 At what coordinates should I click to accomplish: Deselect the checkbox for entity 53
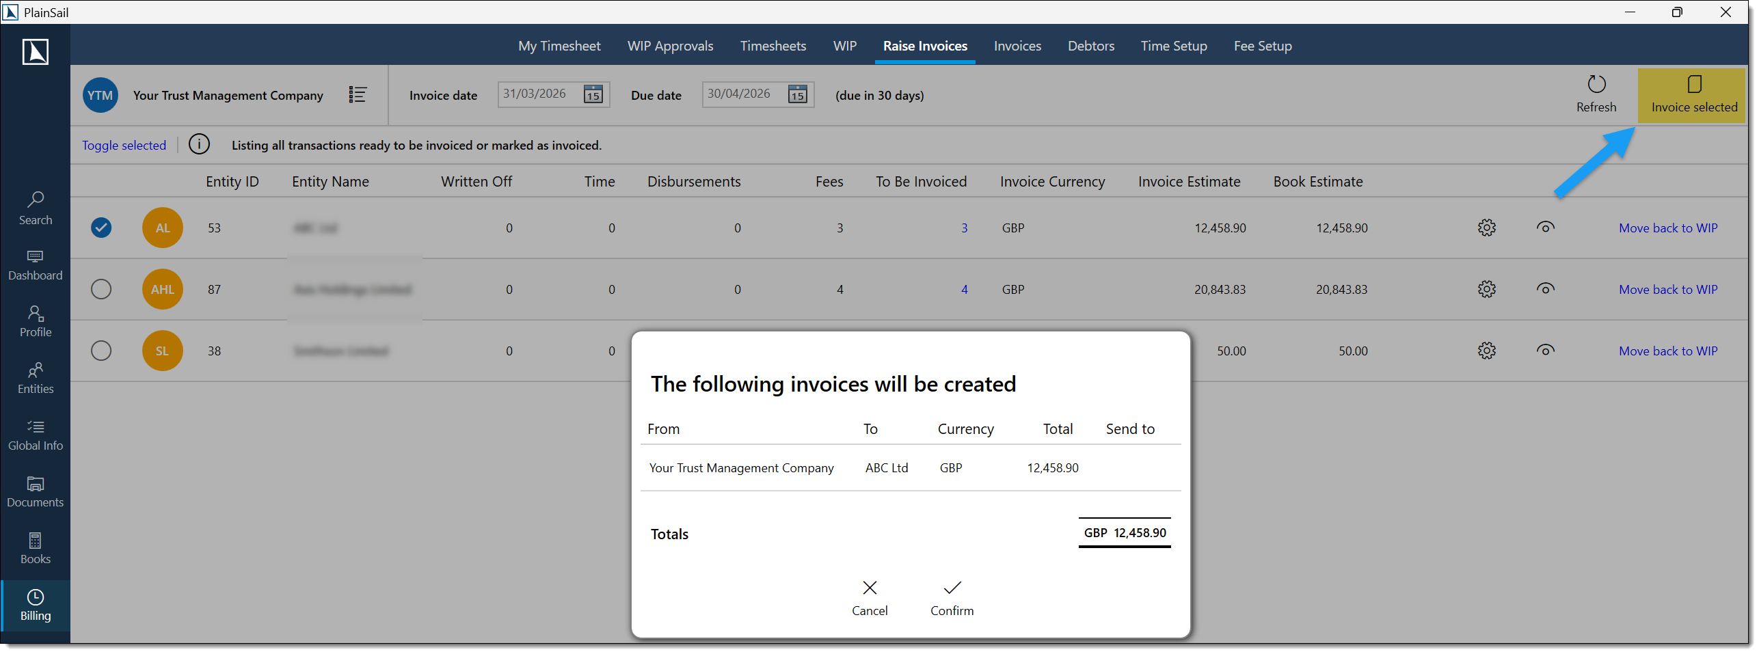[100, 228]
